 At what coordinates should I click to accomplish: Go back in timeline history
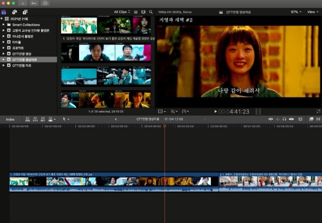click(116, 119)
